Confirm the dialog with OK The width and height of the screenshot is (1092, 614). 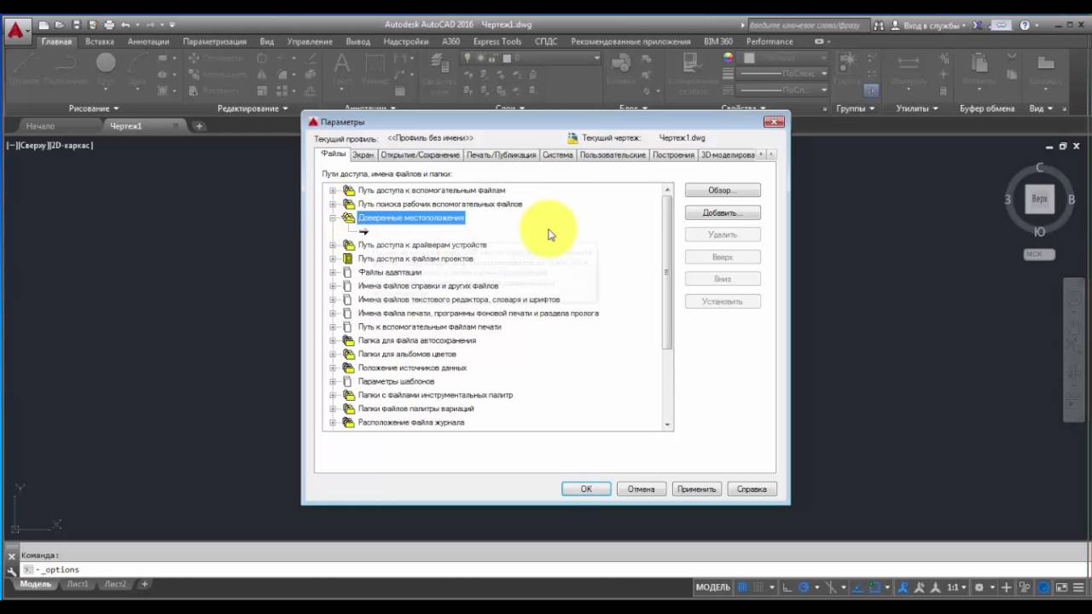tap(586, 489)
